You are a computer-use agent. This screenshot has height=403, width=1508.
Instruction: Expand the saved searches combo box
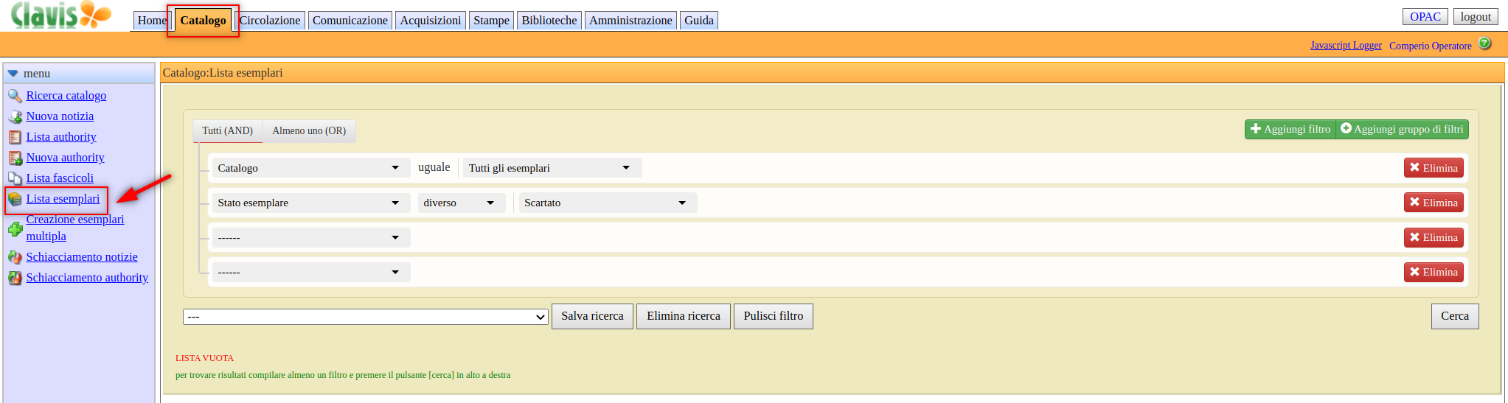(x=365, y=317)
